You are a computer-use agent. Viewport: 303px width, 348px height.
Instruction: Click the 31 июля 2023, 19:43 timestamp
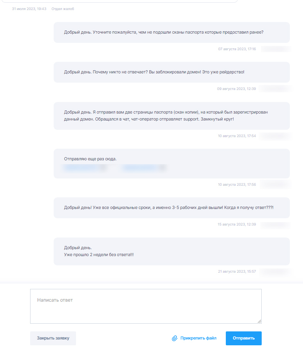[x=29, y=9]
